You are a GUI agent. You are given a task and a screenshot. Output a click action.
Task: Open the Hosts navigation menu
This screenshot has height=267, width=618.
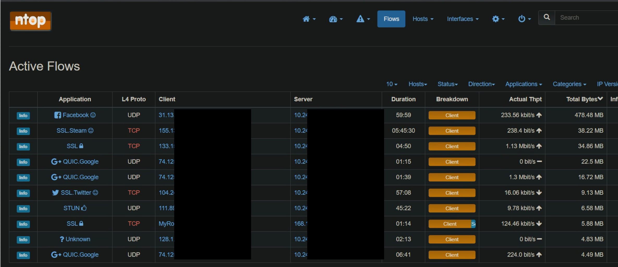423,19
